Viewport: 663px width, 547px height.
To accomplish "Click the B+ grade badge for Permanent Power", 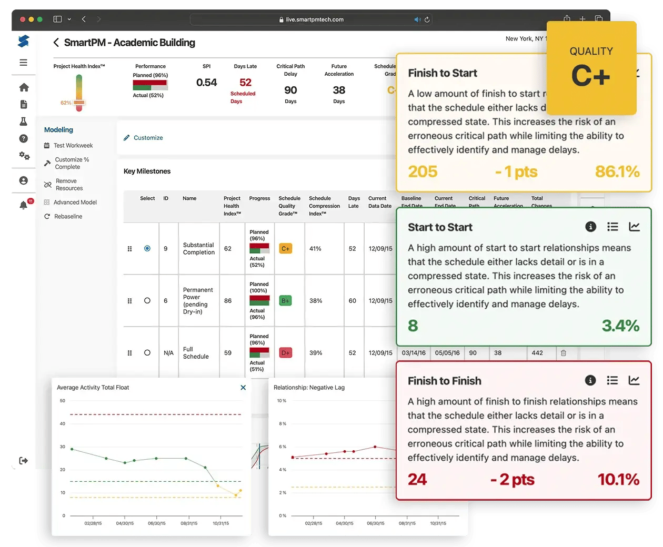I will tap(285, 301).
